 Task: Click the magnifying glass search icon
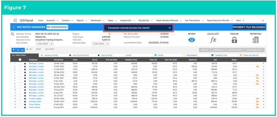13,34
